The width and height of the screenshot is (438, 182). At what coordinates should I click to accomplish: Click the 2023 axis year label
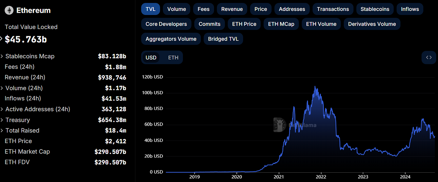[363, 177]
